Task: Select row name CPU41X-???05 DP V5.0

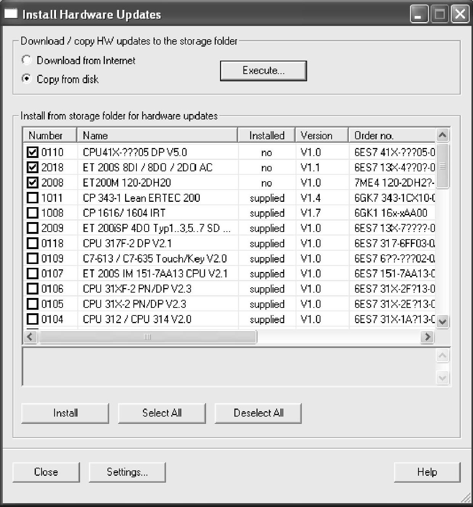Action: 135,152
